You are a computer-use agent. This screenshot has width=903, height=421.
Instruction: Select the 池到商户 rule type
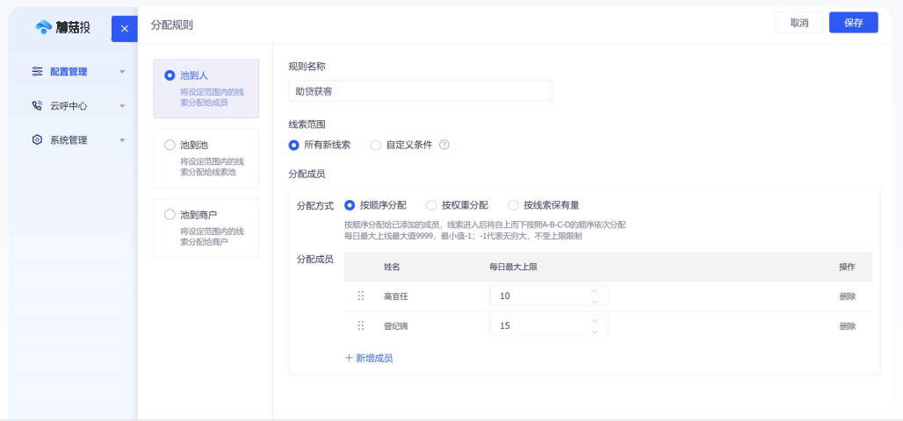pyautogui.click(x=170, y=215)
